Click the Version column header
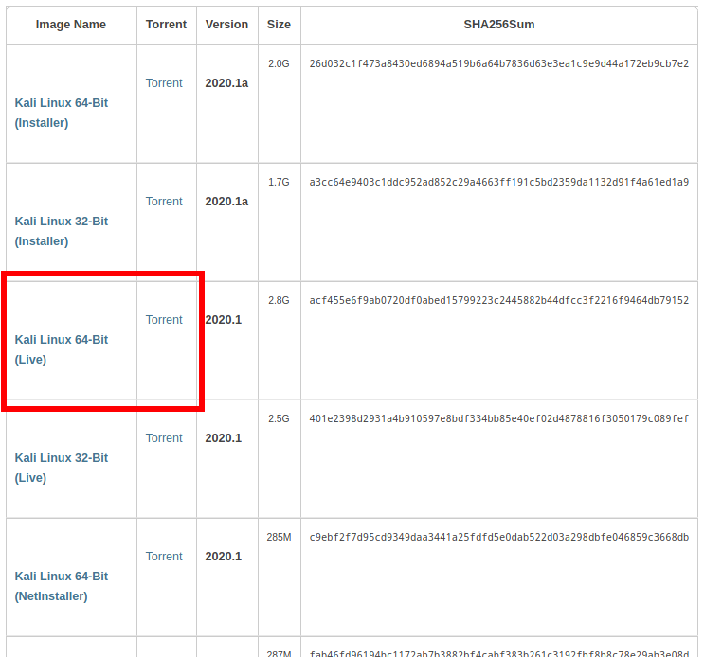The height and width of the screenshot is (657, 704). click(x=226, y=25)
